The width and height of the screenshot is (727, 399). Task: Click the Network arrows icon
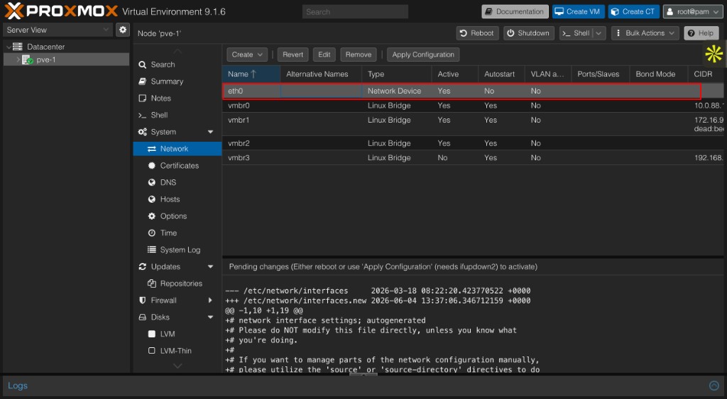(x=152, y=149)
